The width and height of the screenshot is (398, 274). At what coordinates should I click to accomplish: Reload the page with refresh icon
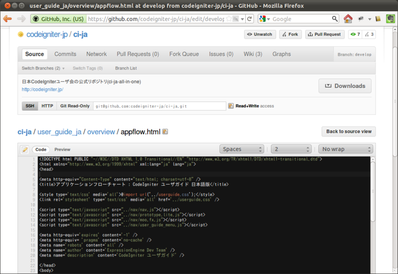point(250,19)
